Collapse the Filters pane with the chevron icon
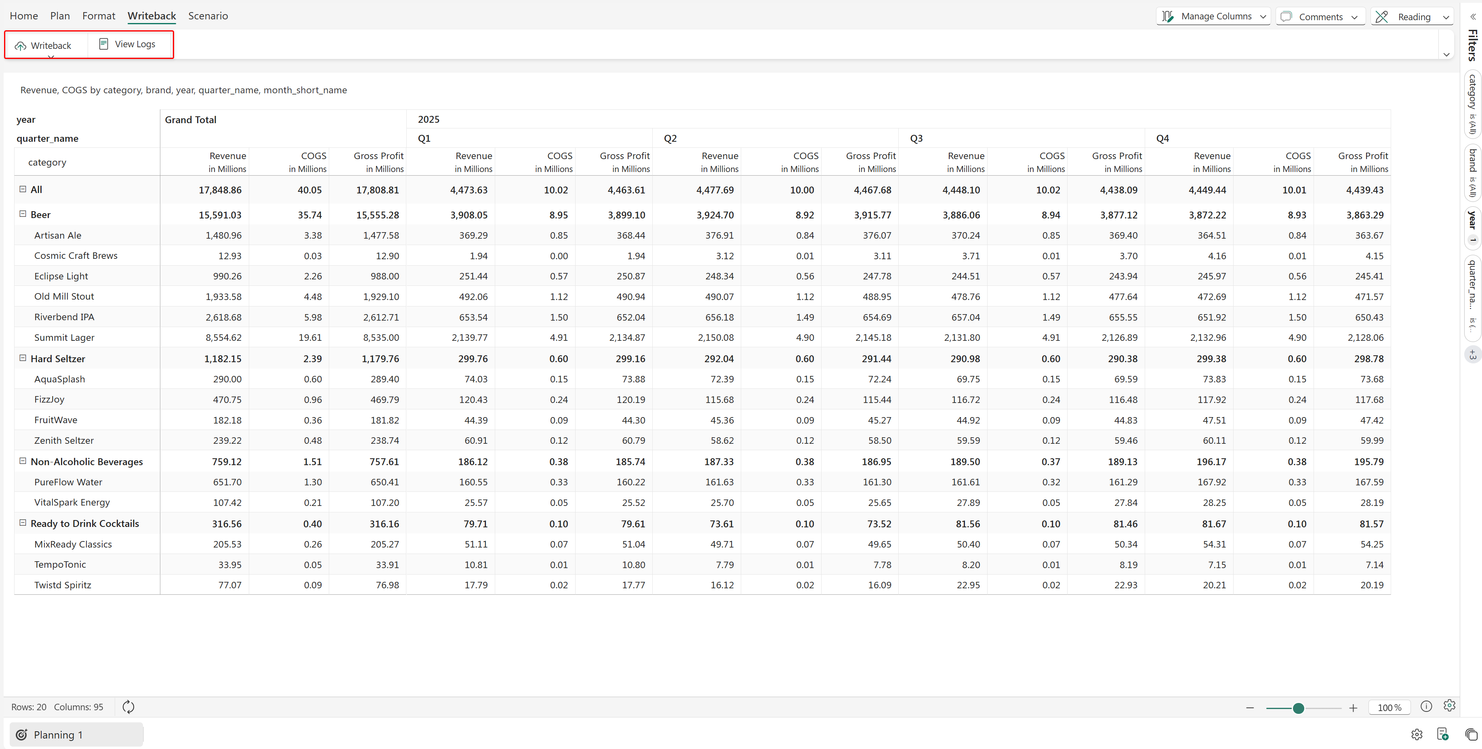 coord(1473,17)
